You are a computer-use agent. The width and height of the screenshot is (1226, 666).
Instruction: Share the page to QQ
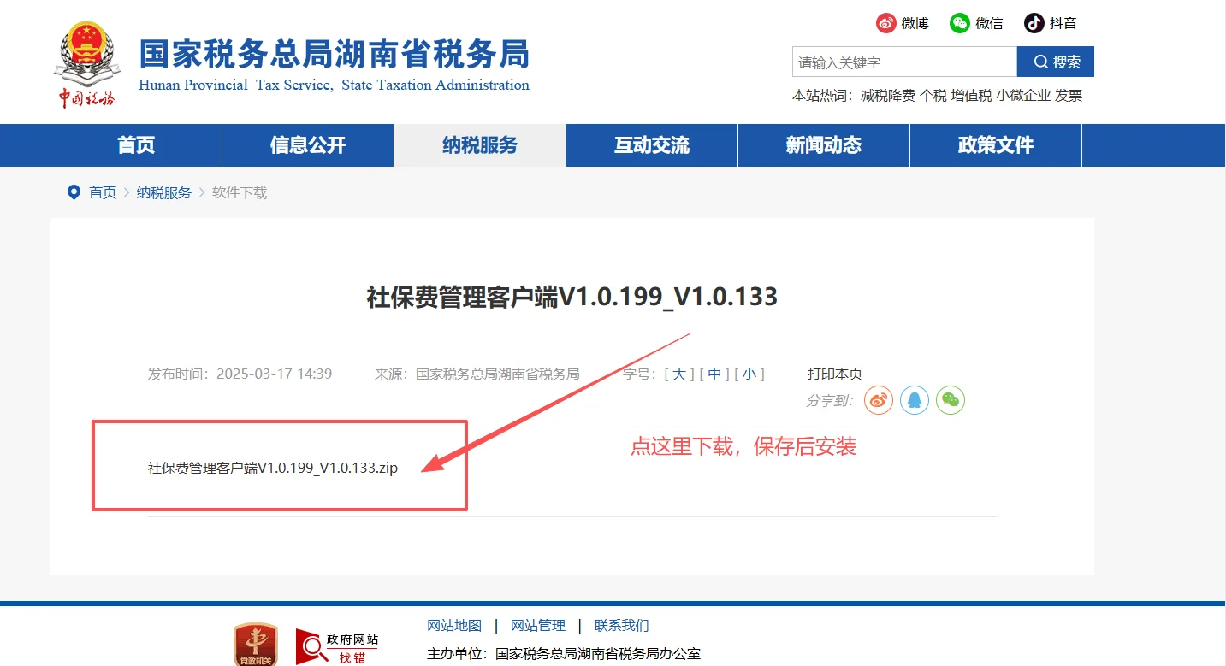(x=914, y=399)
